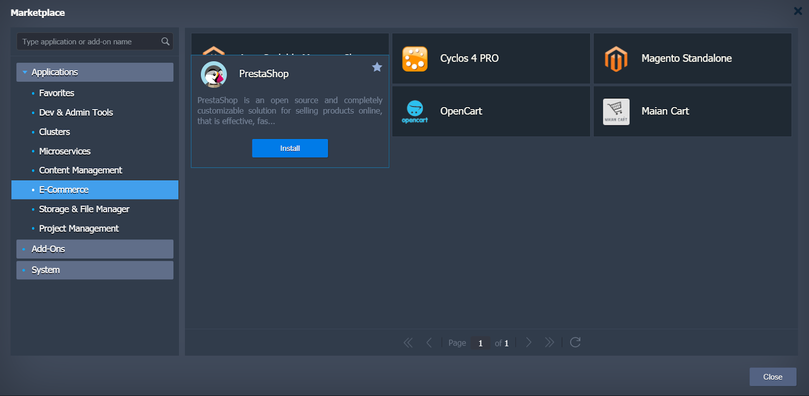Click the Cyclos 4 PRO logo icon

pyautogui.click(x=415, y=59)
